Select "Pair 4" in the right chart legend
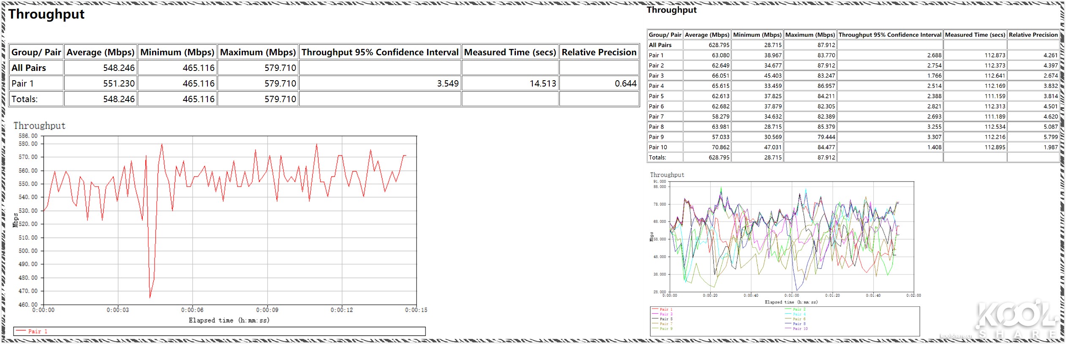1066x344 pixels. click(799, 314)
